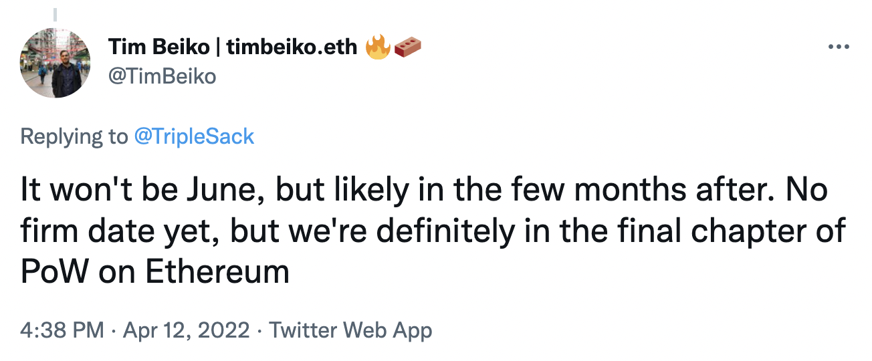Open the @TripleSack mention link
The image size is (872, 361).
[194, 137]
